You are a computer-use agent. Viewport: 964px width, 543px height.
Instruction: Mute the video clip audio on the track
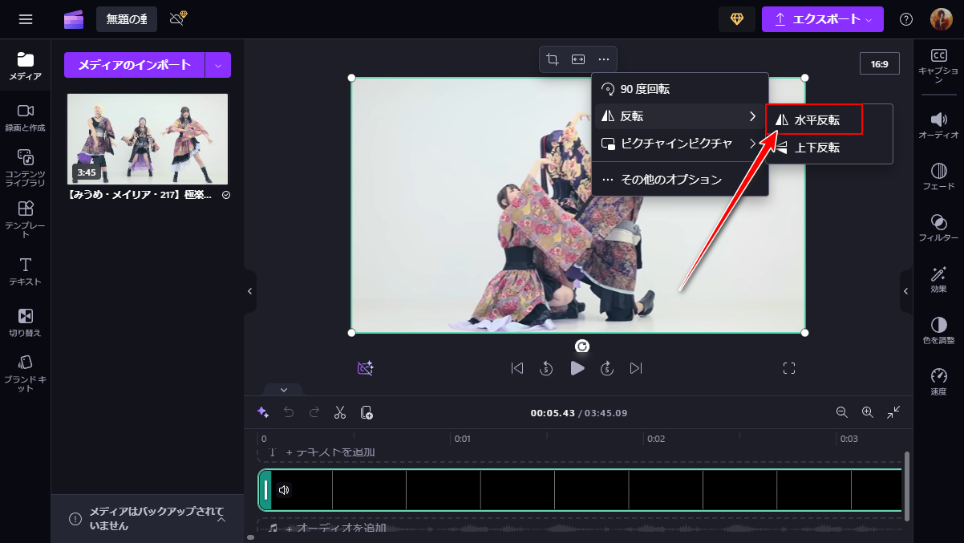pos(284,490)
